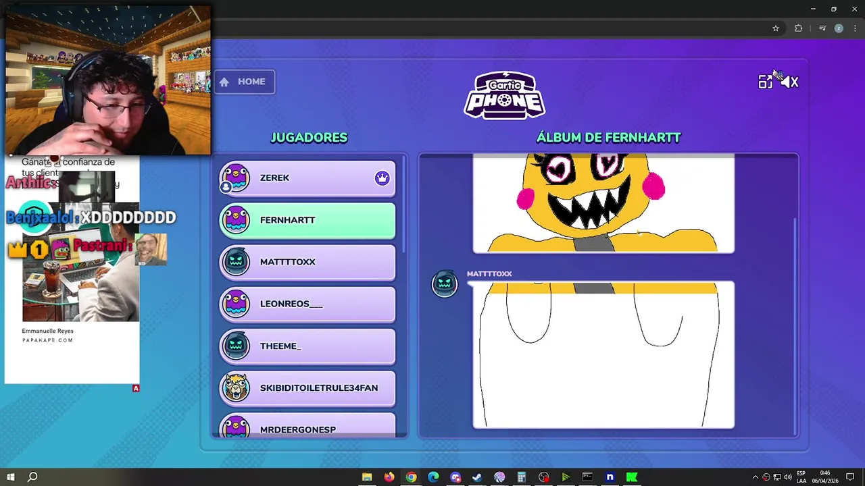Open Chrome three-dot menu
Viewport: 865px width, 486px height.
pos(855,28)
